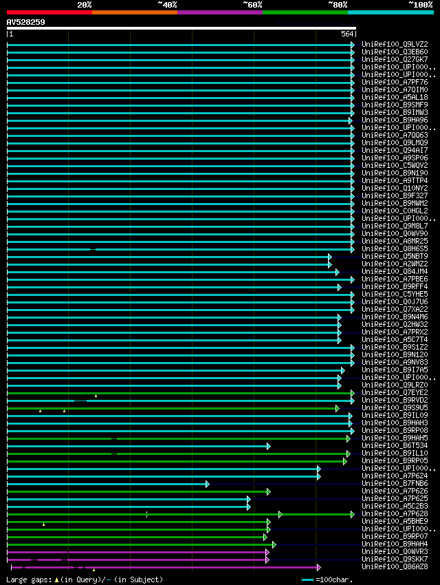The image size is (440, 585).
Task: Click the second arrowhead on A7P628 row
Action: click(353, 515)
